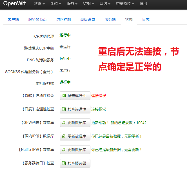Click the 【百度】连通性检查 label
187x170 pixels.
point(38,109)
